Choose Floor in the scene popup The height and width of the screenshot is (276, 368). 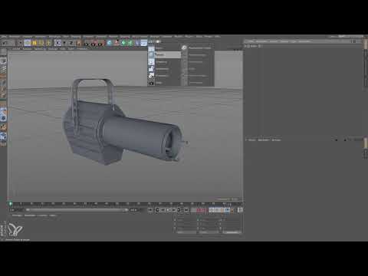click(x=159, y=48)
